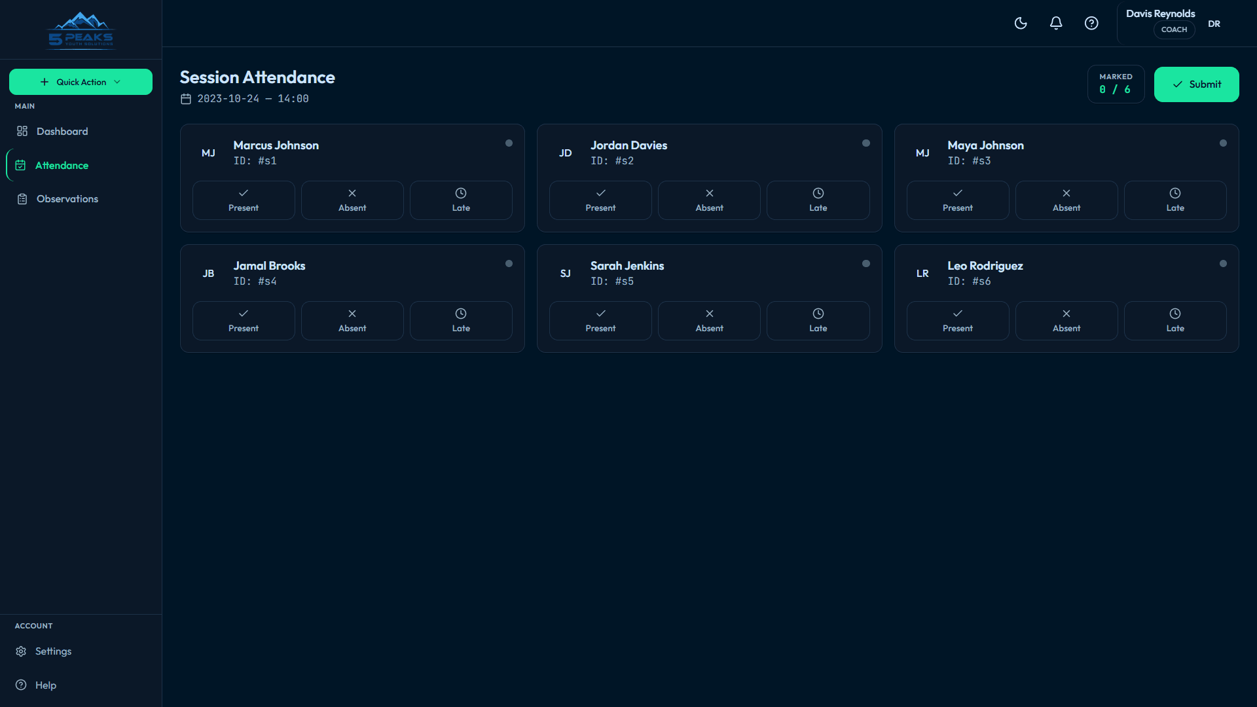Click status dot on Marcus Johnson card
This screenshot has width=1257, height=707.
coord(509,143)
